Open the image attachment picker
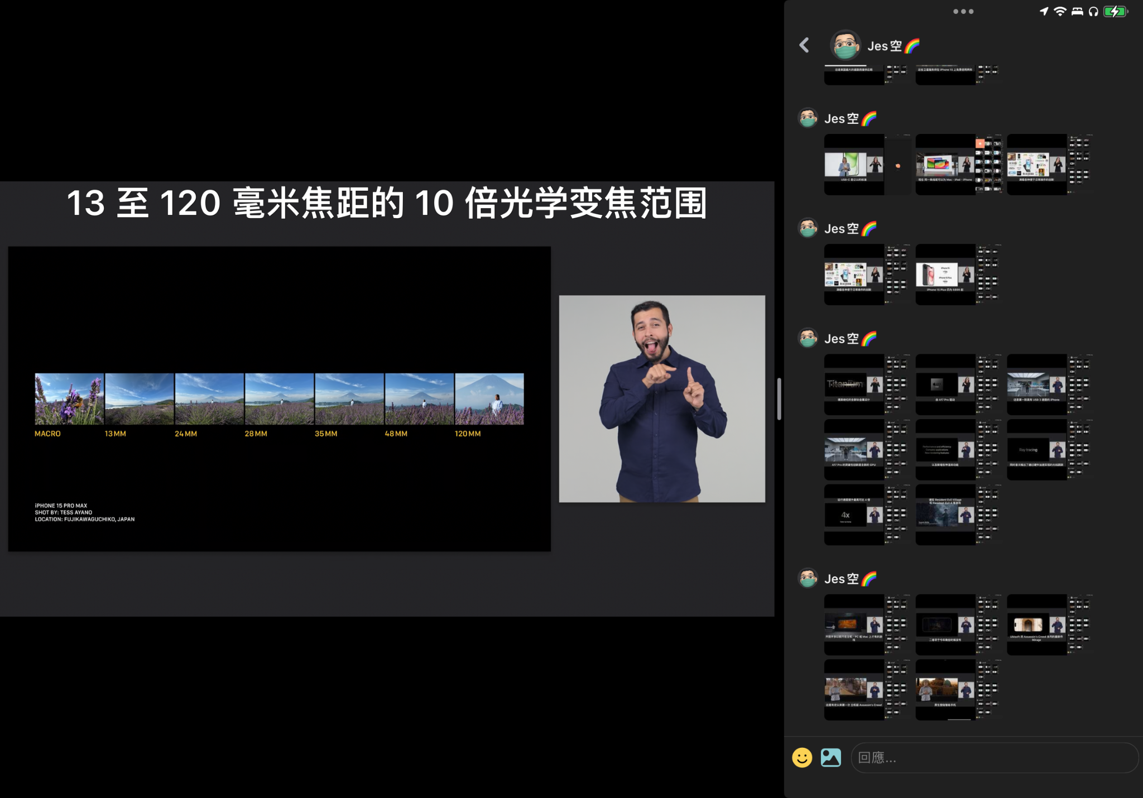1143x798 pixels. [x=831, y=757]
